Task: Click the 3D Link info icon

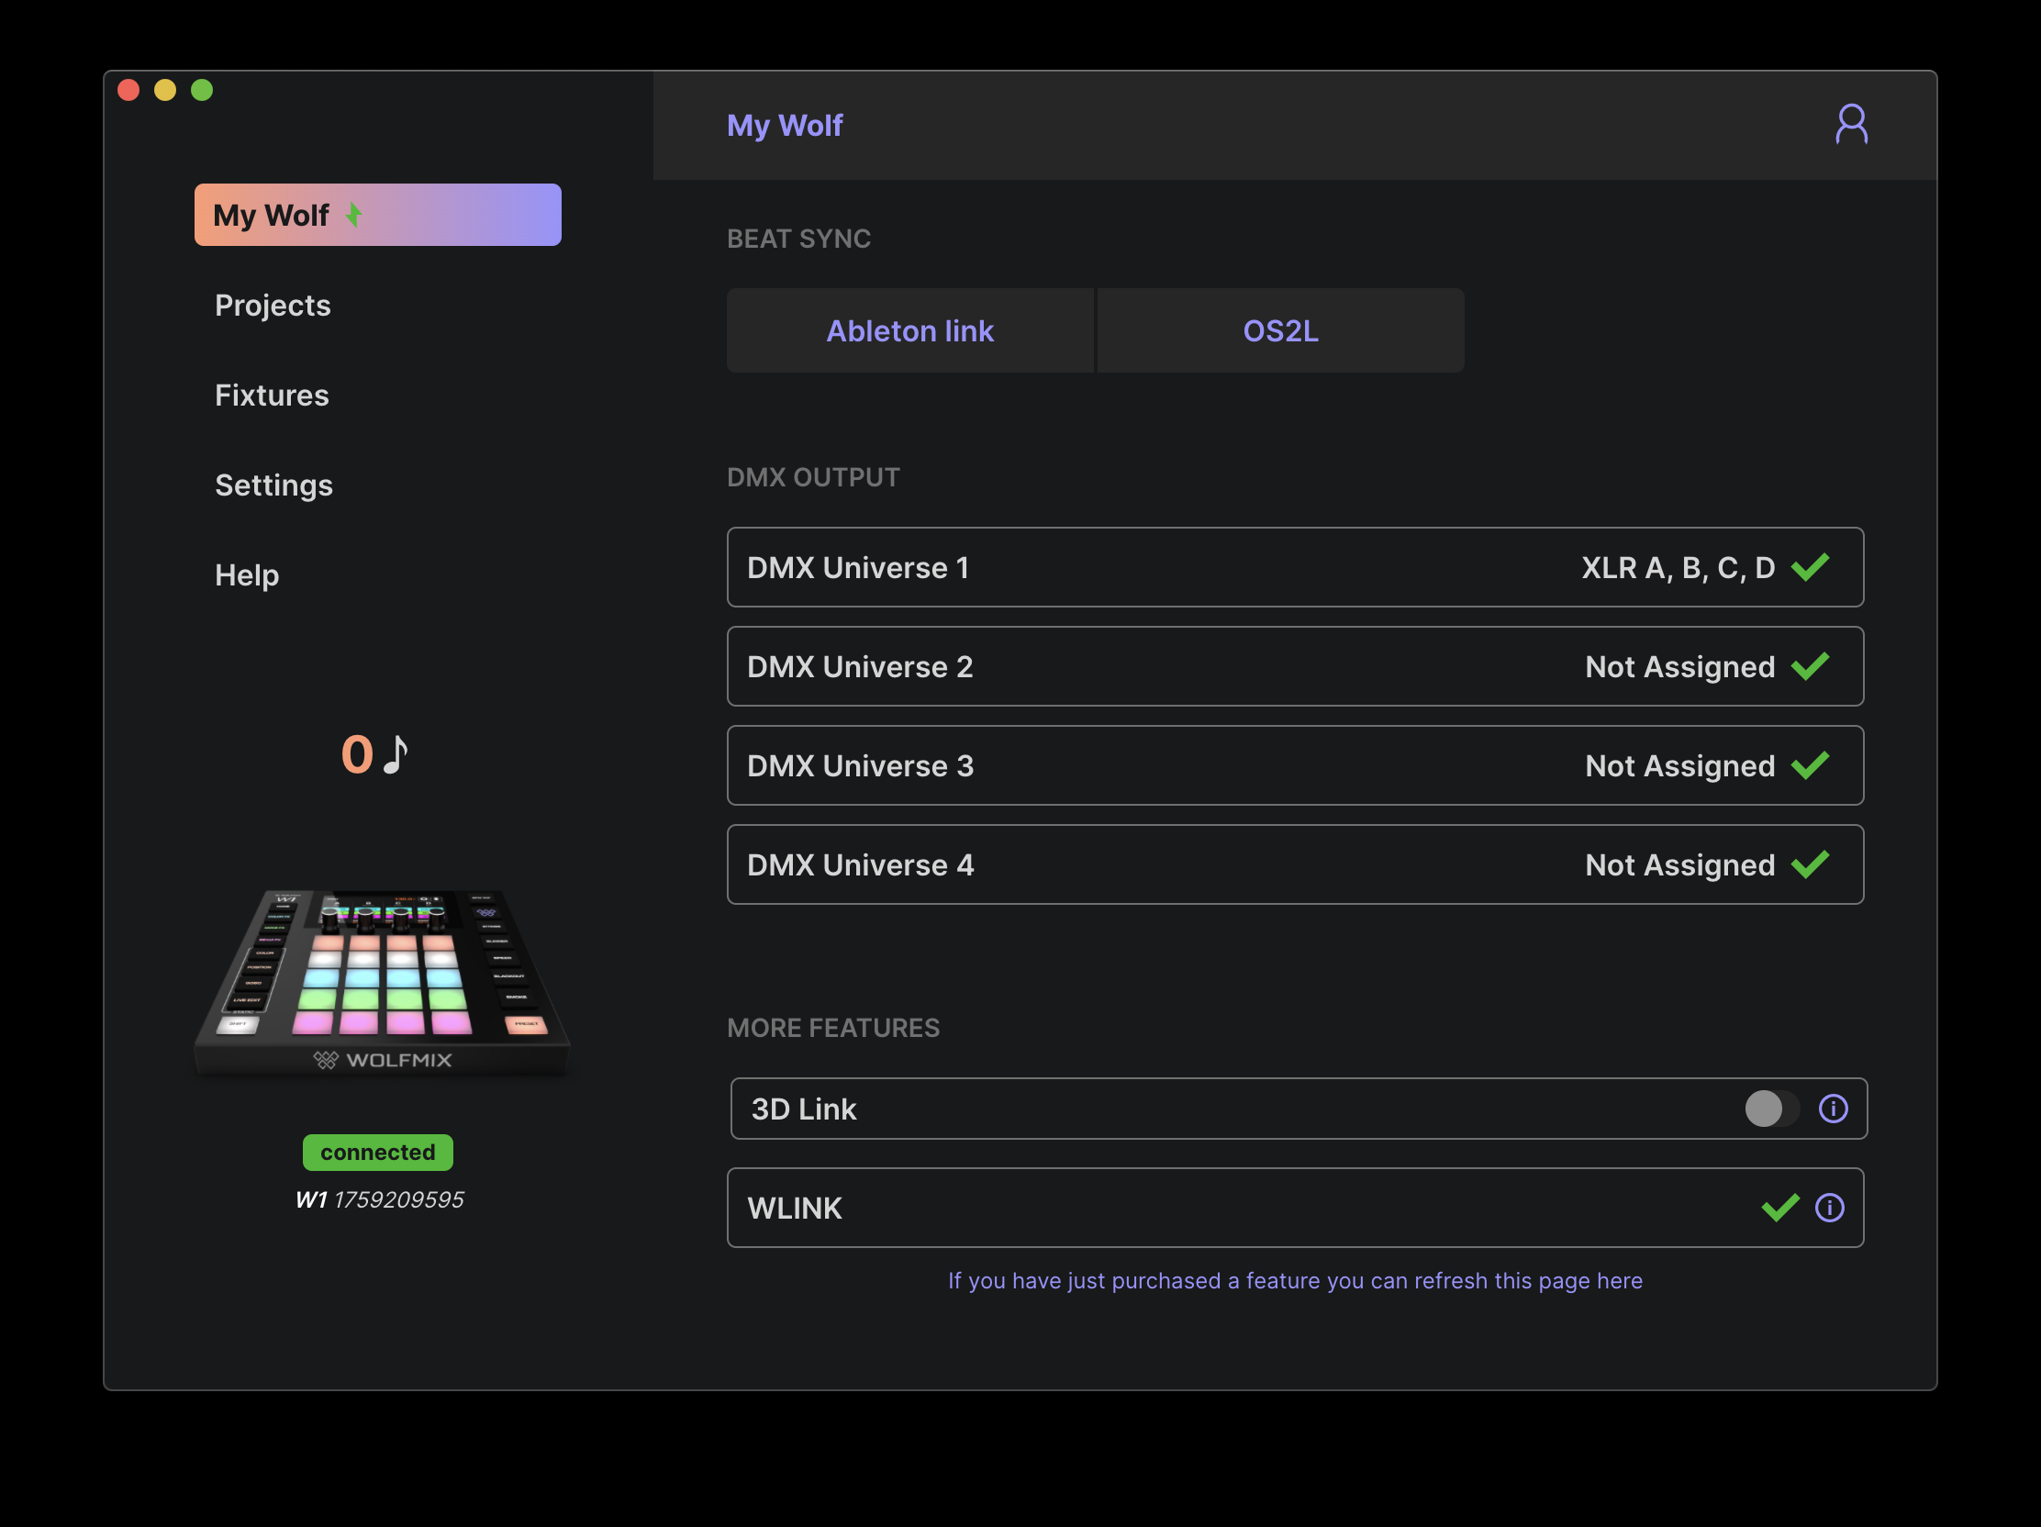Action: [1833, 1109]
